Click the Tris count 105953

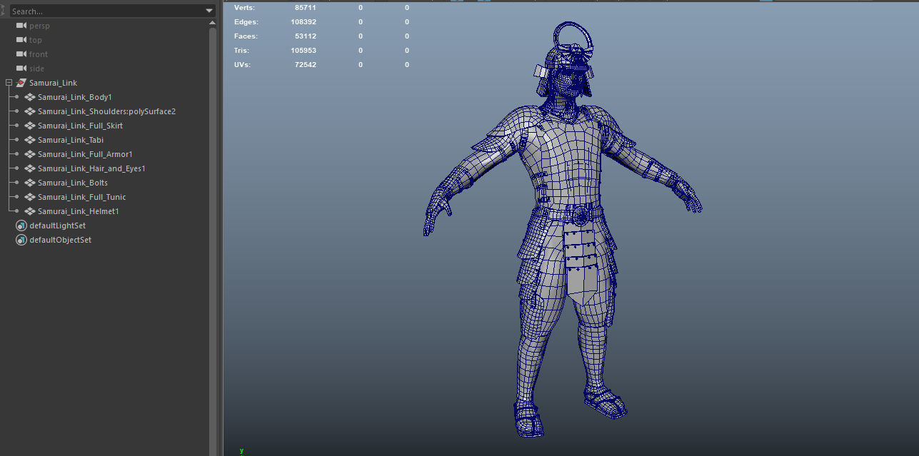tap(303, 51)
